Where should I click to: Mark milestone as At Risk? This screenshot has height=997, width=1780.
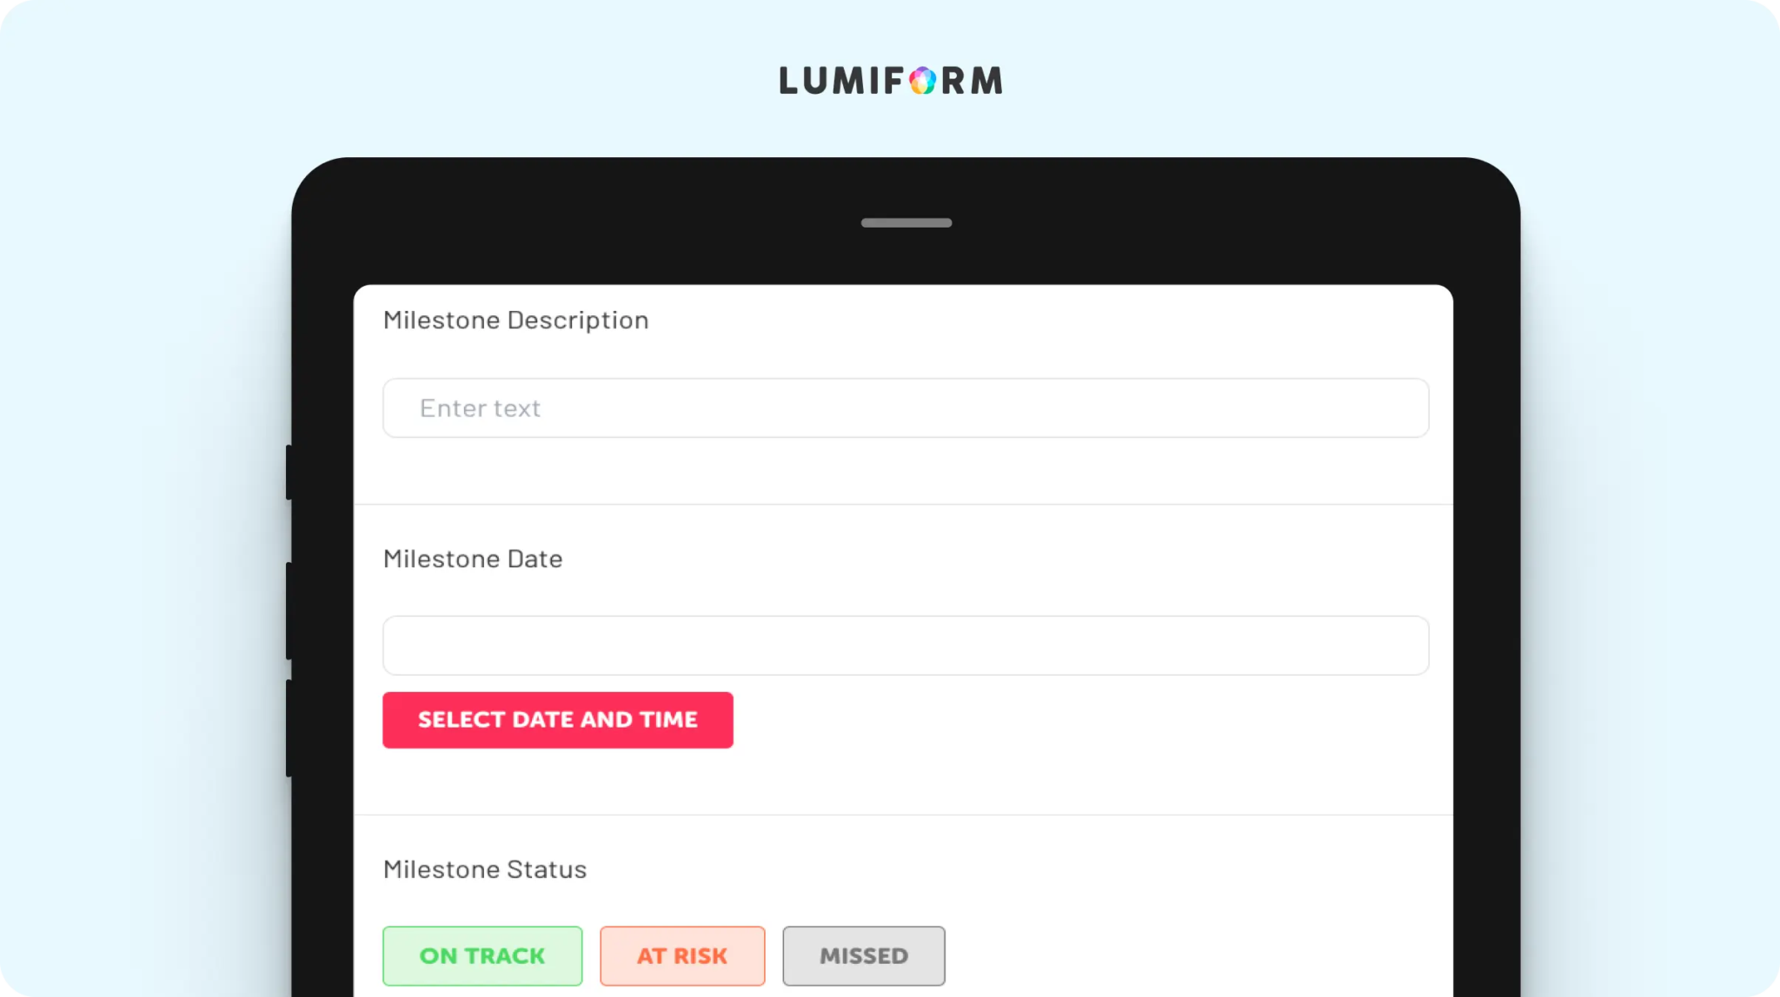tap(682, 956)
